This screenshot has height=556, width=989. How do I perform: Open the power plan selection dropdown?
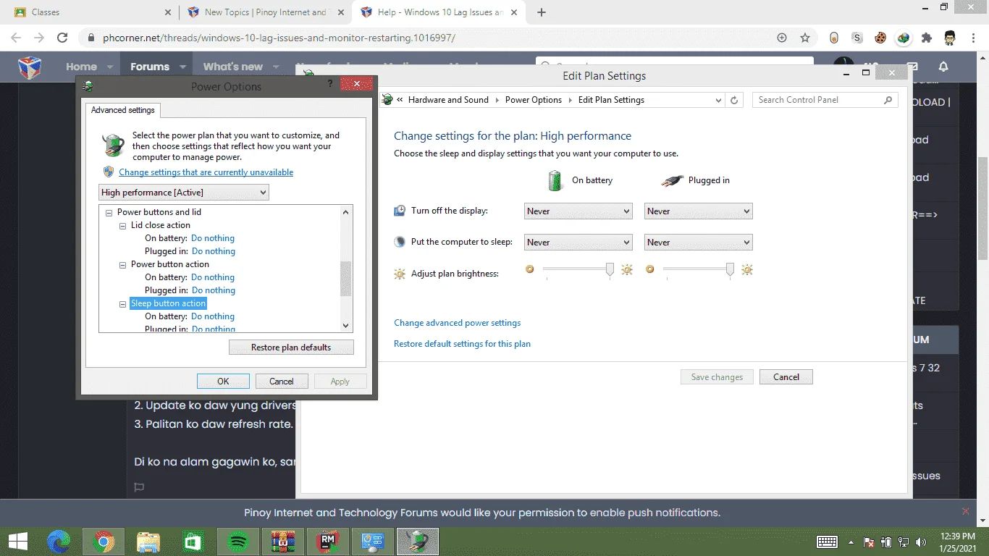coord(184,193)
